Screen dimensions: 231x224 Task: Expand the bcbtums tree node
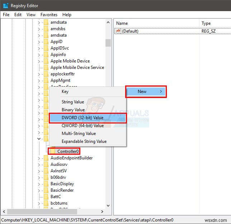coord(39,204)
